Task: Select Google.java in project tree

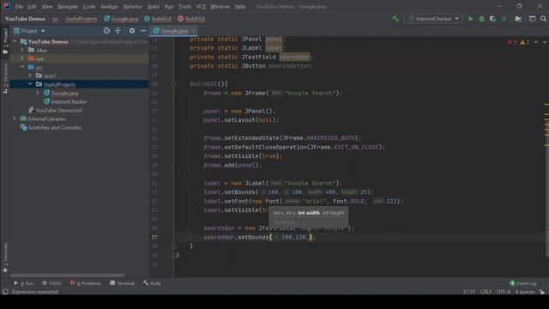Action: point(64,94)
